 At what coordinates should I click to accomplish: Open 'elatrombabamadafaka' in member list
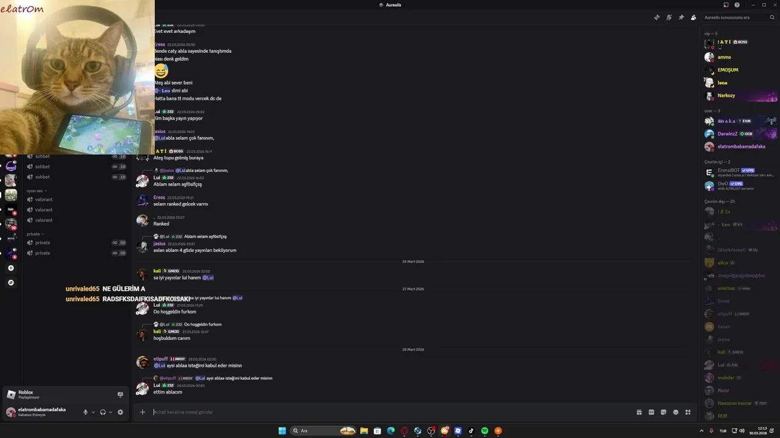[x=740, y=147]
